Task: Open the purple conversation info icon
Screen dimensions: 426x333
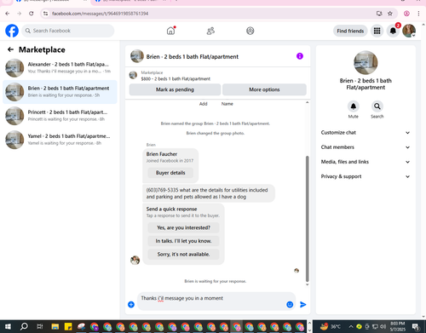Action: (x=300, y=56)
